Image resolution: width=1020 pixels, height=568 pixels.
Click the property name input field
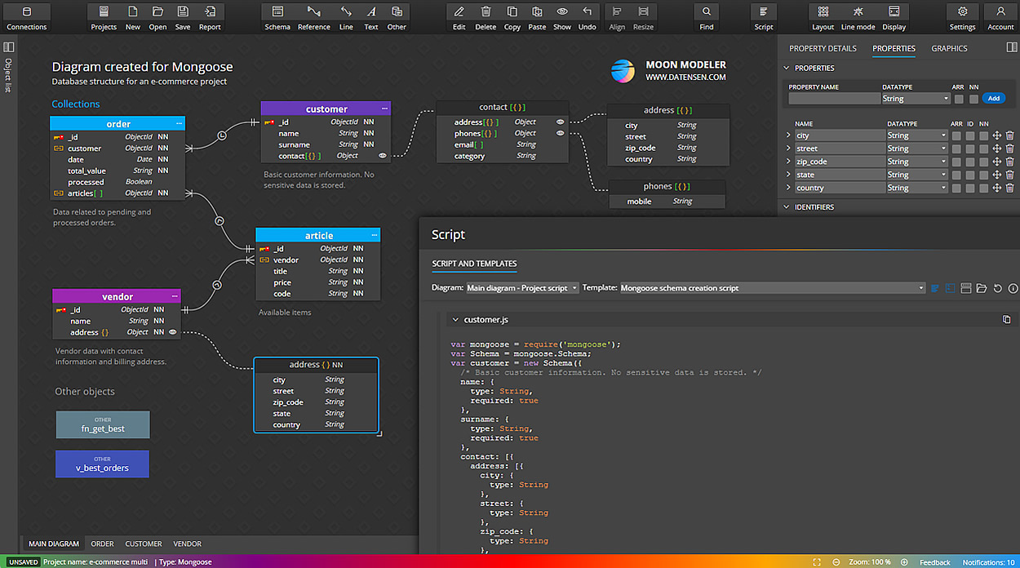[x=833, y=99]
